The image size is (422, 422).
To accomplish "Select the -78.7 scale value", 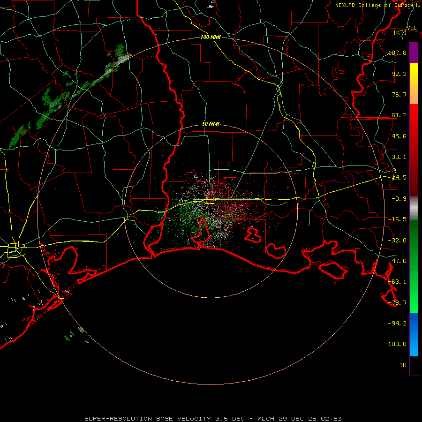I will point(397,303).
